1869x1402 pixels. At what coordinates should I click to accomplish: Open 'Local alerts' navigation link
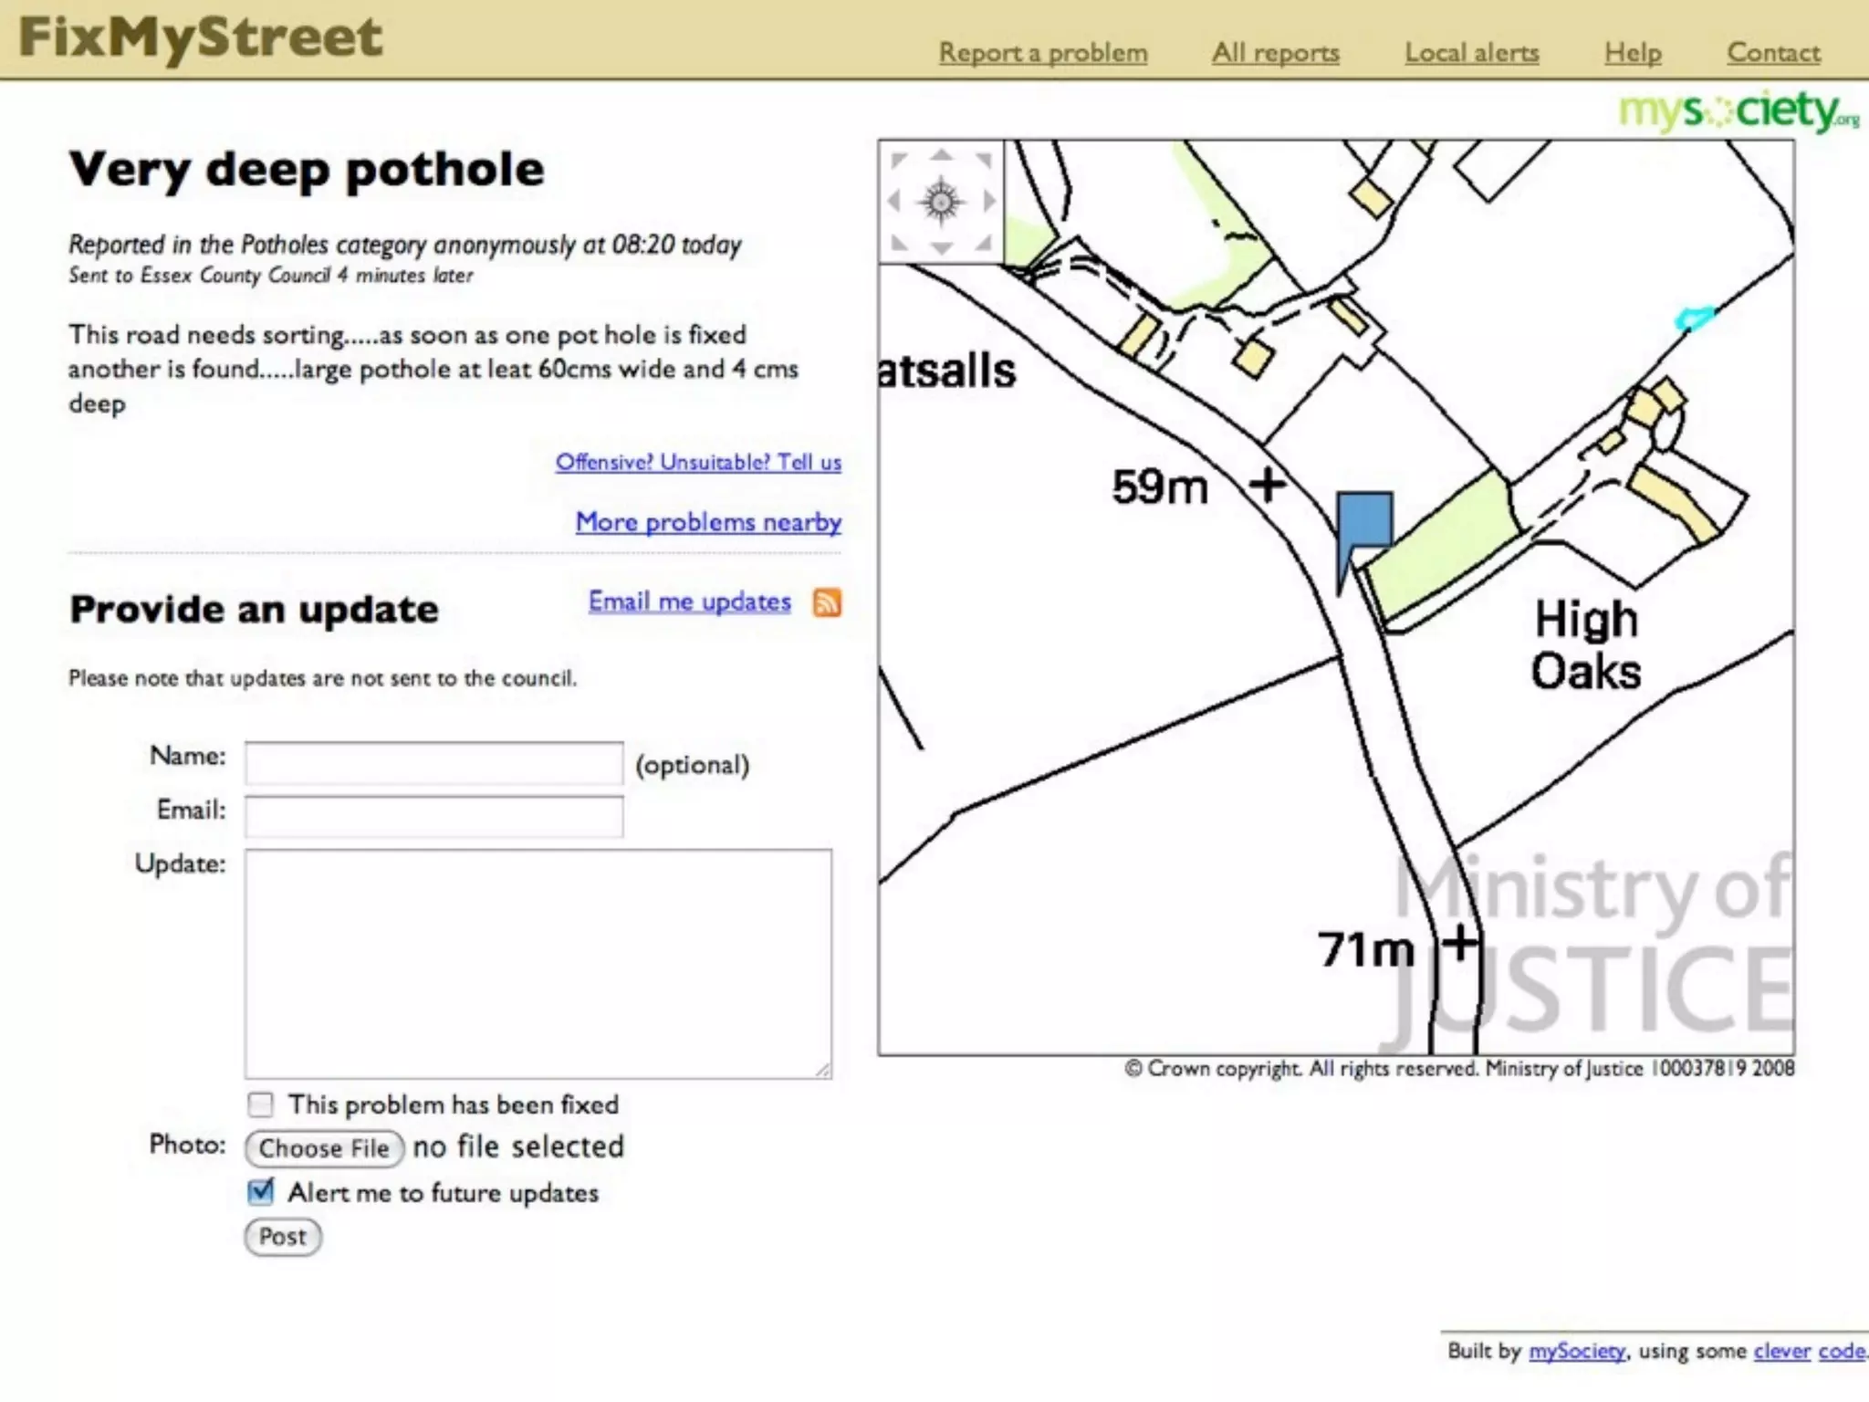click(1471, 53)
